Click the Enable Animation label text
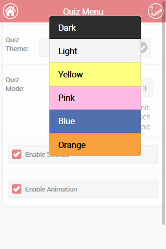 click(51, 189)
